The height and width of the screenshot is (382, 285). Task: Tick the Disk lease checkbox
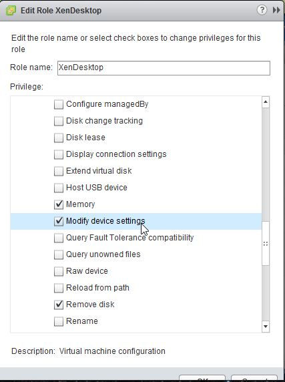(x=59, y=138)
